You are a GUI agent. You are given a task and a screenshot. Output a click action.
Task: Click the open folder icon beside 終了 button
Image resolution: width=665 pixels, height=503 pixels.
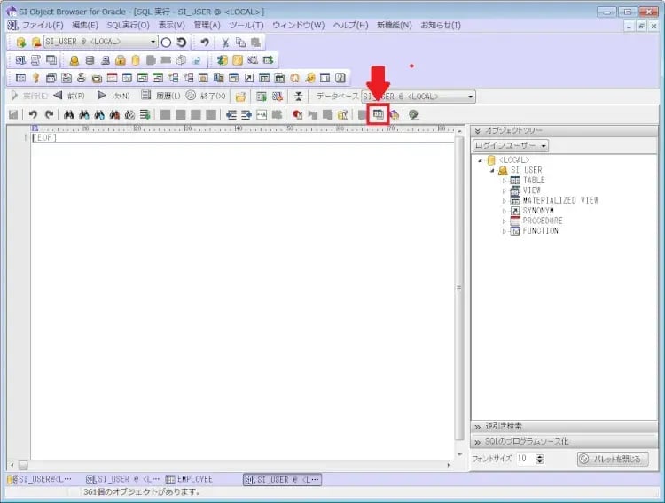pos(240,97)
